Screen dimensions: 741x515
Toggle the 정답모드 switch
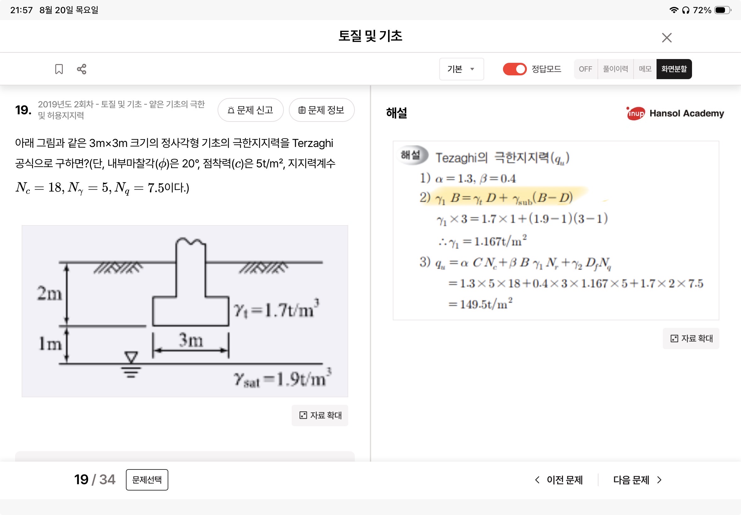coord(515,69)
